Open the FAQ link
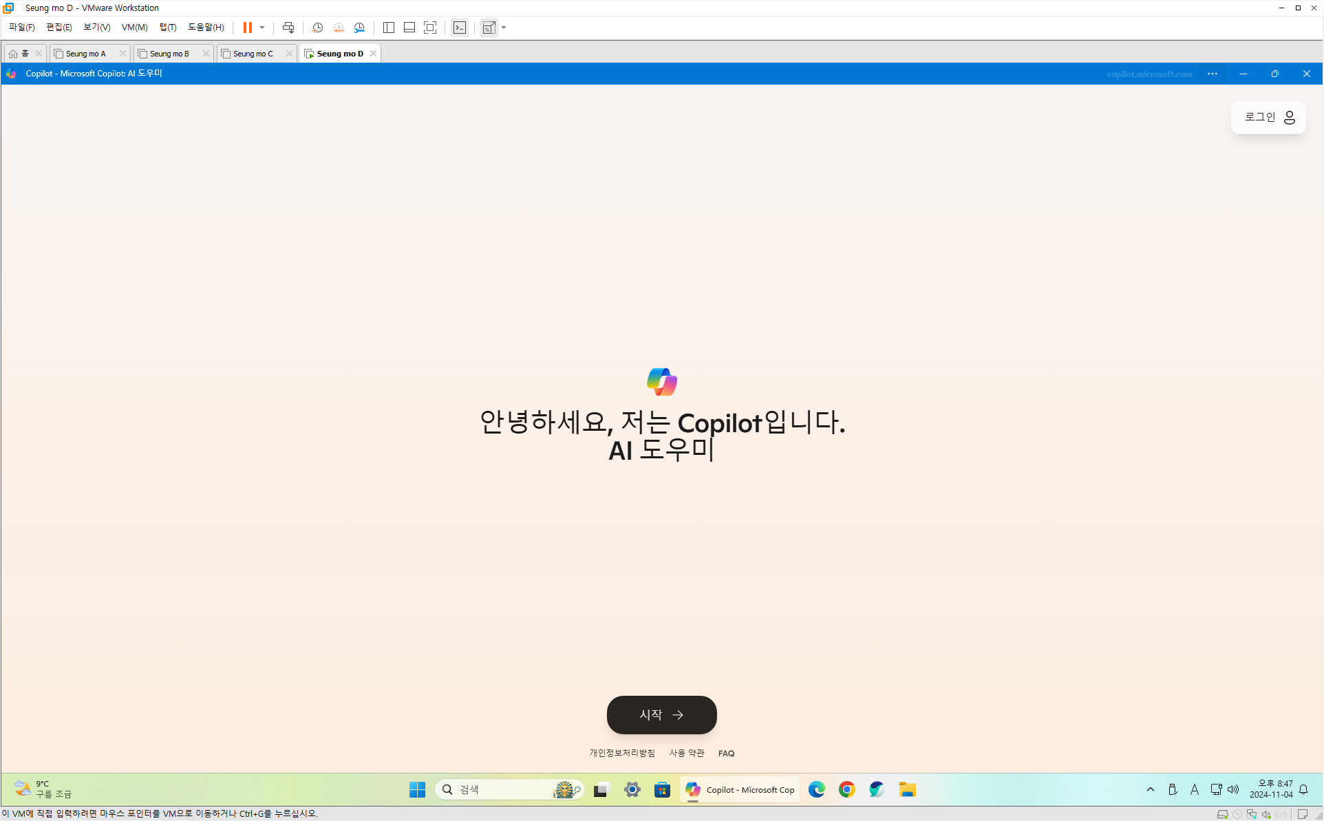1324x821 pixels. pos(726,754)
